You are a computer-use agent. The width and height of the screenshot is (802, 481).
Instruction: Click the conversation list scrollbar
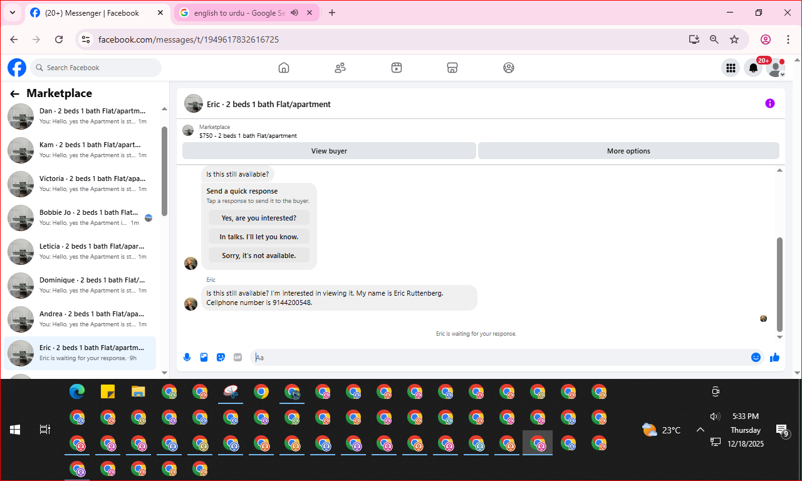[x=164, y=170]
